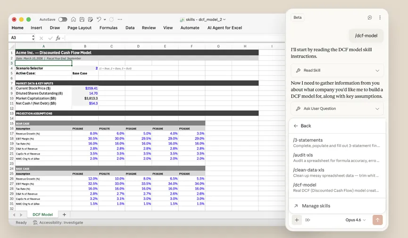Click the plus attach button in chat input
The height and width of the screenshot is (238, 408).
tap(297, 220)
